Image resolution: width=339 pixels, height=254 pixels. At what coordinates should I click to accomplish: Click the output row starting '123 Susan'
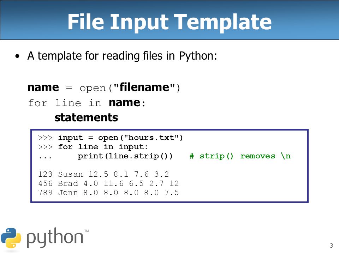click(x=103, y=174)
